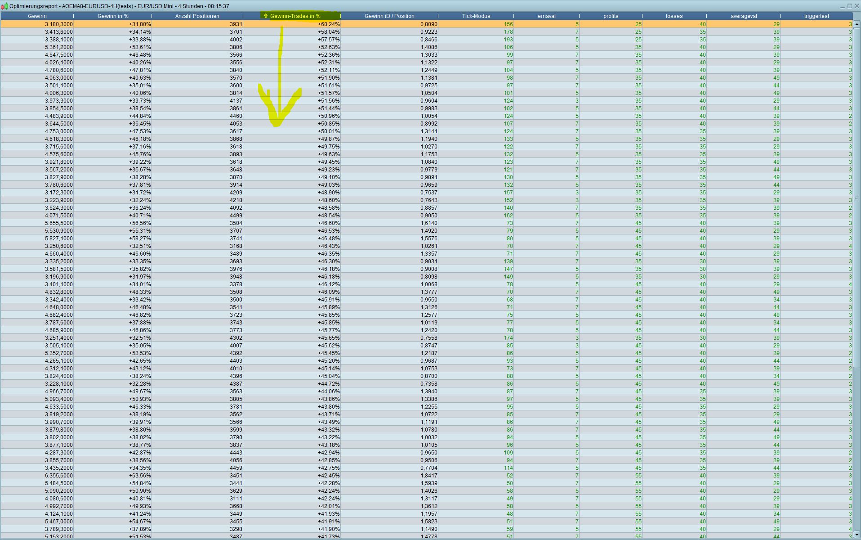This screenshot has width=861, height=540.
Task: Click the 174 Tick-Modus cell
Action: tap(476, 338)
